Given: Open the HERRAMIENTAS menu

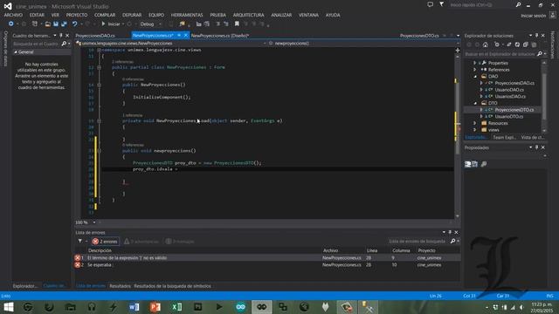Looking at the screenshot, I should click(x=187, y=15).
